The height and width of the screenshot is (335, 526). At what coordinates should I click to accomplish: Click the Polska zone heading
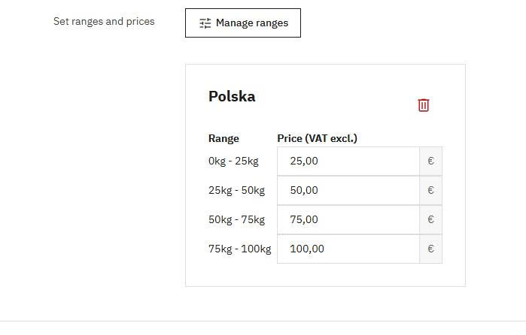tap(232, 96)
